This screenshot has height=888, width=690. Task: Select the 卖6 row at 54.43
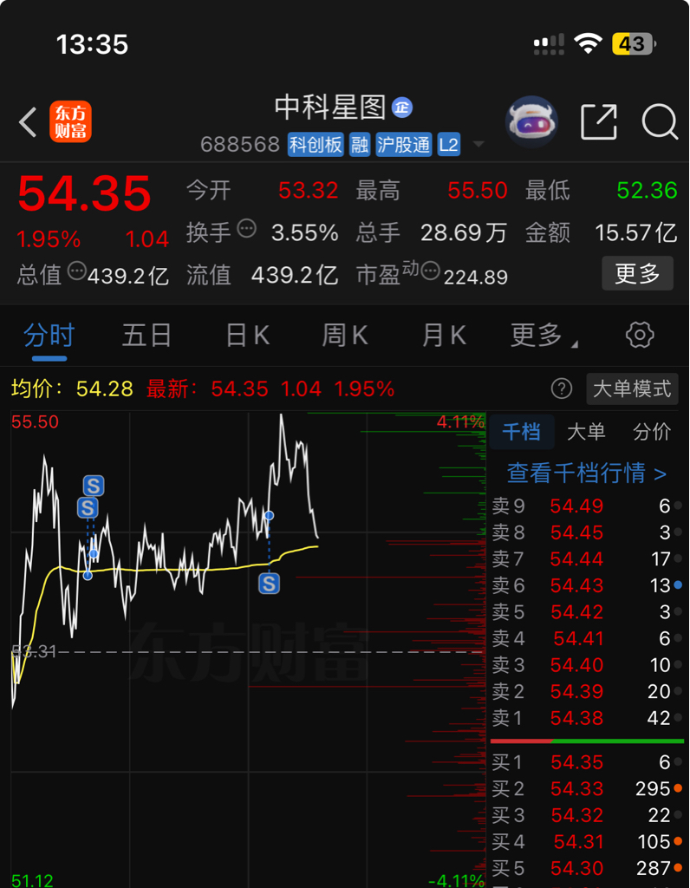click(x=587, y=585)
